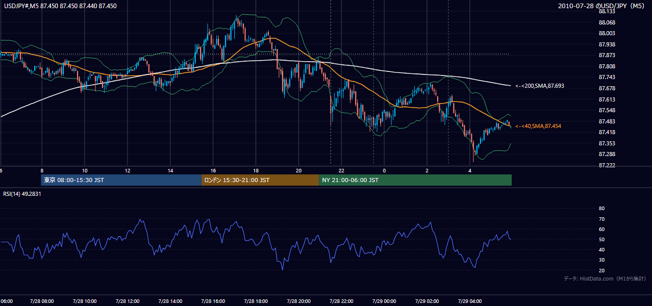Click price level 87.418 on the axis
The image size is (652, 306).
coord(607,132)
